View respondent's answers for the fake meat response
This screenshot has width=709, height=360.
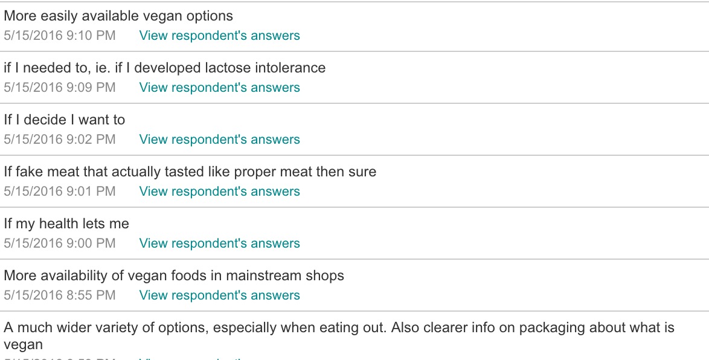pos(219,191)
